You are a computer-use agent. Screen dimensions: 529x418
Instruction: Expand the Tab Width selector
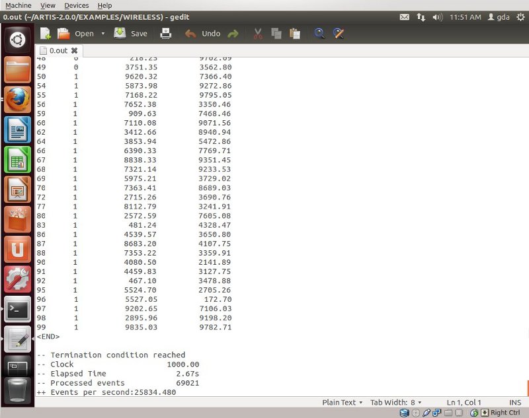396,402
